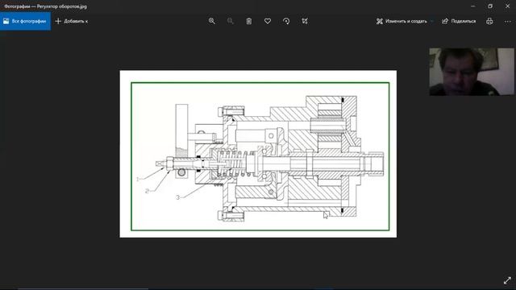
Task: Close the Photos window
Action: (x=507, y=6)
